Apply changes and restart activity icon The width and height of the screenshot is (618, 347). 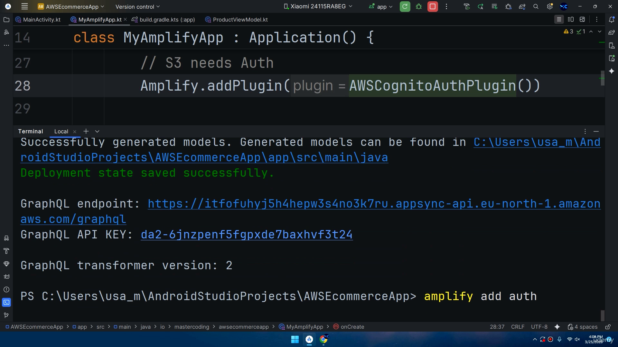[x=481, y=6]
